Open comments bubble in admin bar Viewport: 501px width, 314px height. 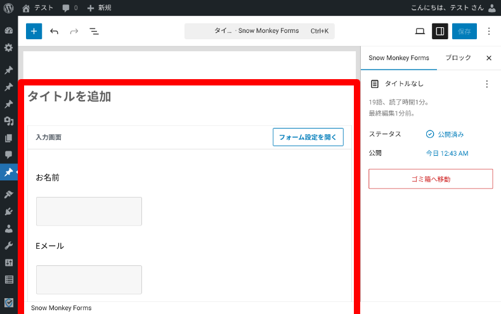click(x=70, y=8)
